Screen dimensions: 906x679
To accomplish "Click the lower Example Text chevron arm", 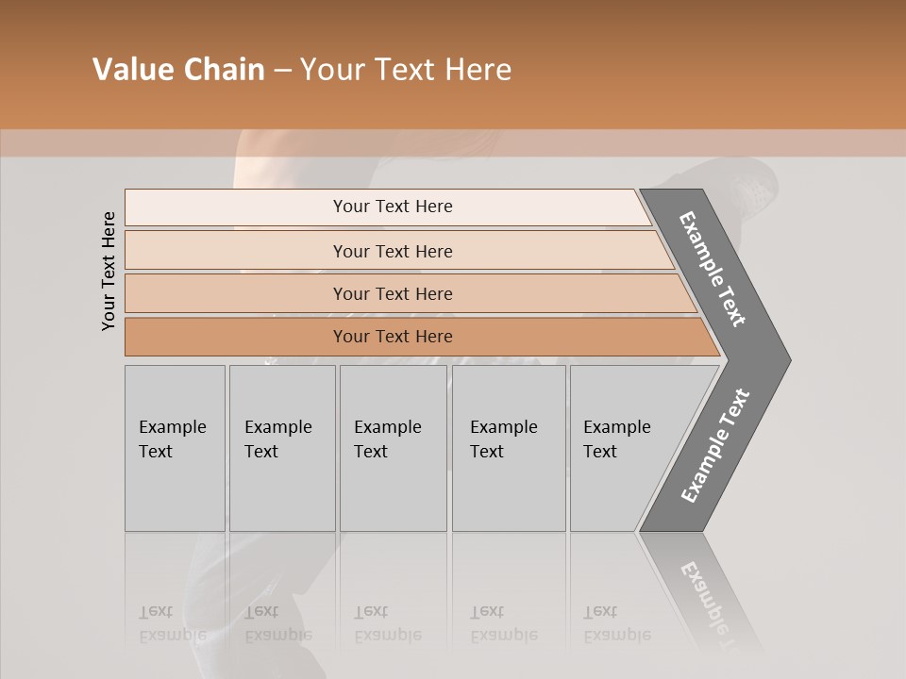I will 715,445.
